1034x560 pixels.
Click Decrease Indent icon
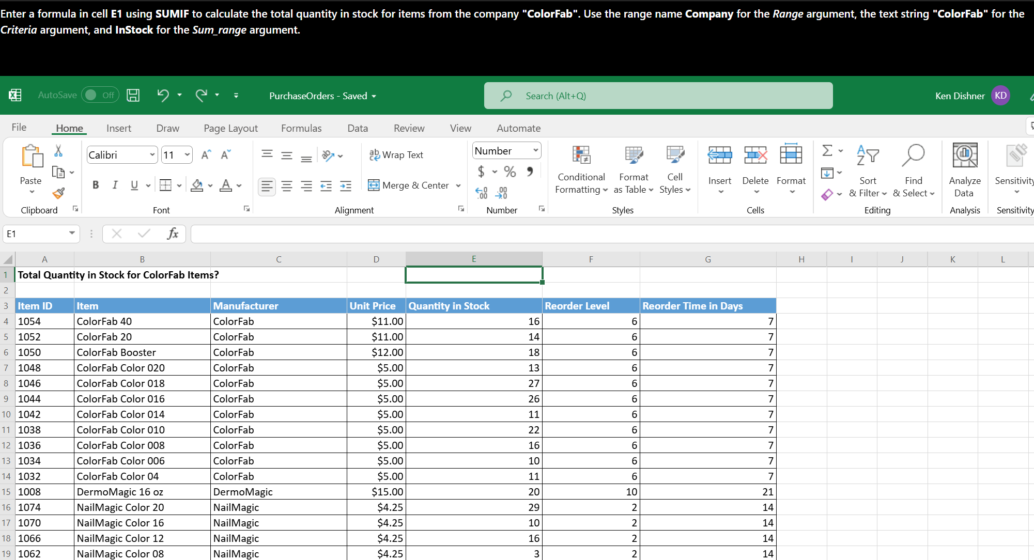tap(326, 186)
